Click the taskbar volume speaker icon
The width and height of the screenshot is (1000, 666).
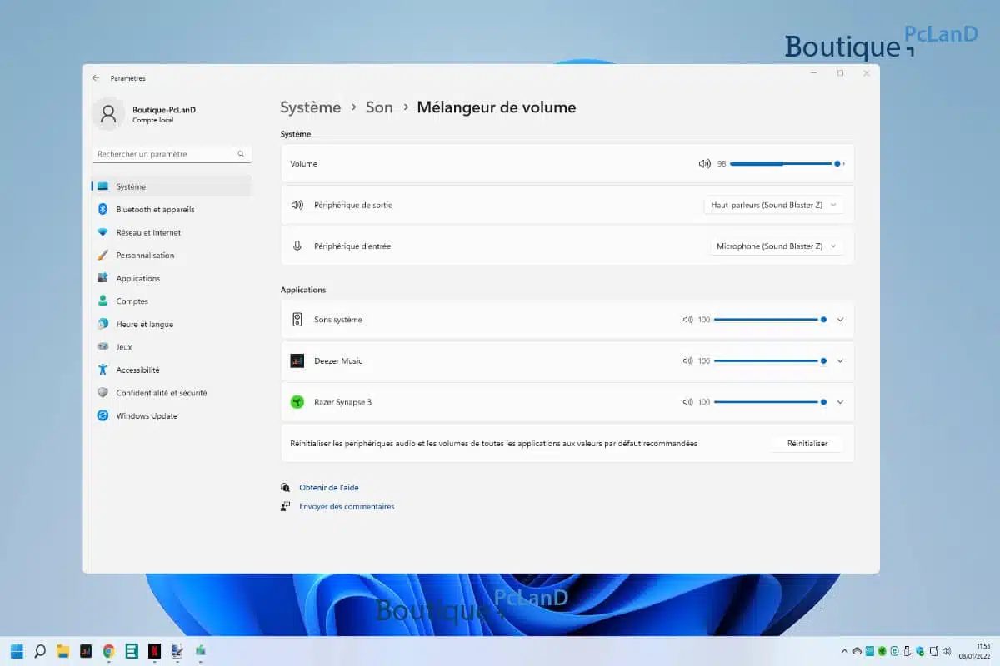[946, 651]
